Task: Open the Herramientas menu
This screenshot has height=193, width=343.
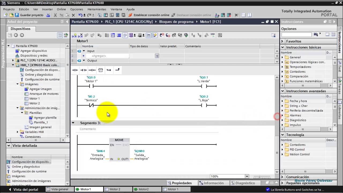Action: [x=97, y=9]
